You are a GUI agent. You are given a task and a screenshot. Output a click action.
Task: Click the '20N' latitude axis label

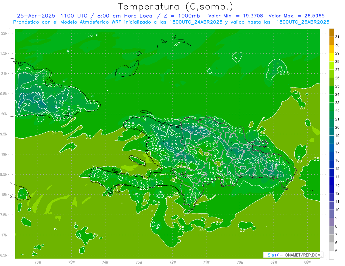click(5, 114)
